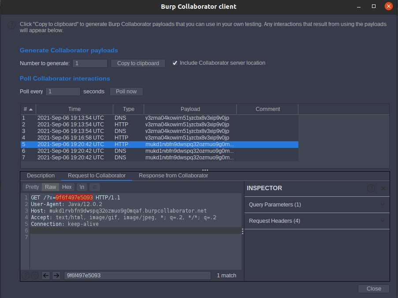398x298 pixels.
Task: Click the User-Agent: Java/12.0.2 line
Action: 67,204
